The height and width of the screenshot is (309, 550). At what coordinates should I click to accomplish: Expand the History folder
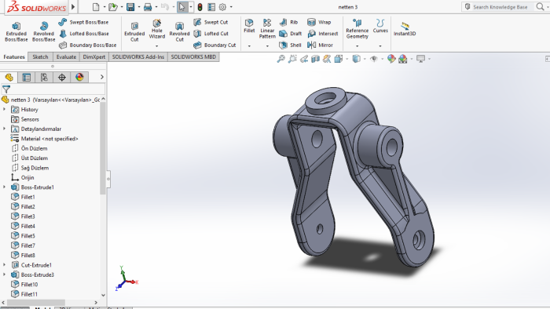[4, 110]
